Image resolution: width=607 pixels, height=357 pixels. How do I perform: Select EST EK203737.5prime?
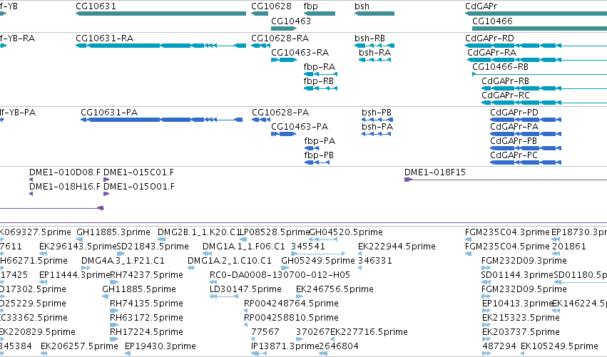pyautogui.click(x=486, y=339)
